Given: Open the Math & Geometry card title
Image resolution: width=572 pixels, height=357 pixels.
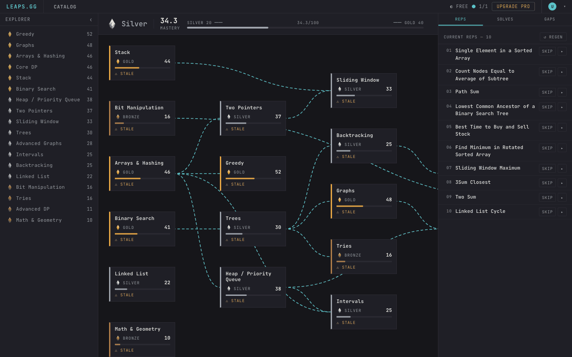Looking at the screenshot, I should (138, 329).
